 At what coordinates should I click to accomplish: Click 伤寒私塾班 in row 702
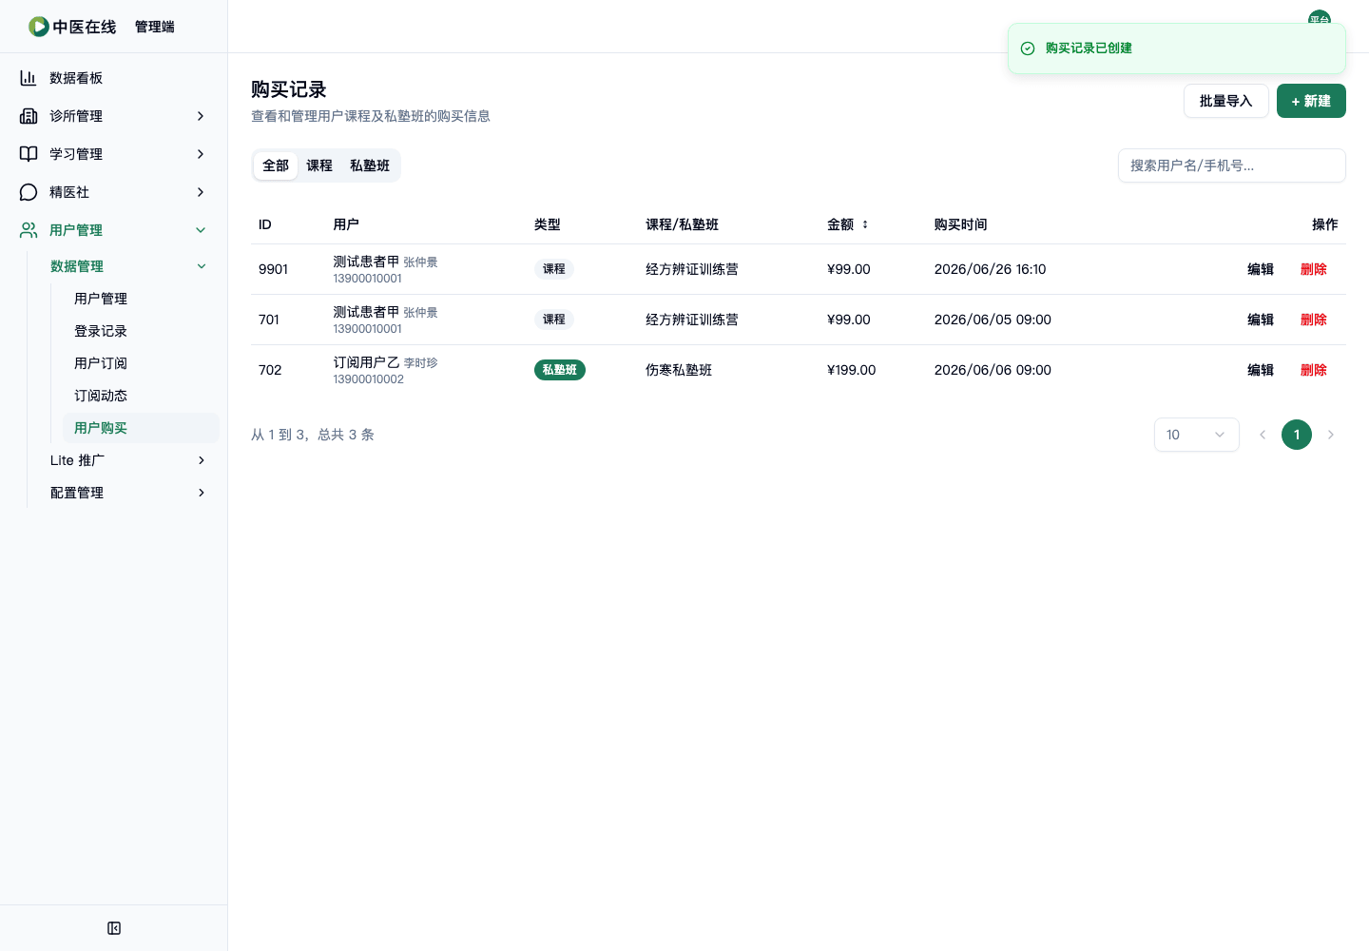point(679,370)
